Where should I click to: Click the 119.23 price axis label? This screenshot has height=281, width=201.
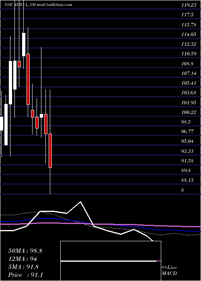189,5
